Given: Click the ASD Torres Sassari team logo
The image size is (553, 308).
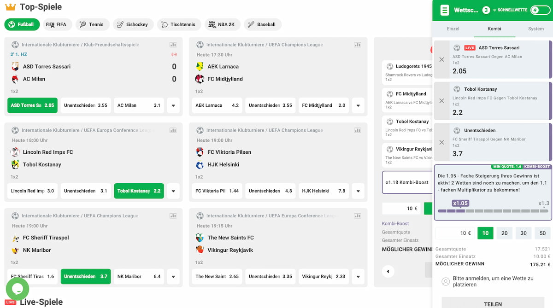Looking at the screenshot, I should 15,66.
